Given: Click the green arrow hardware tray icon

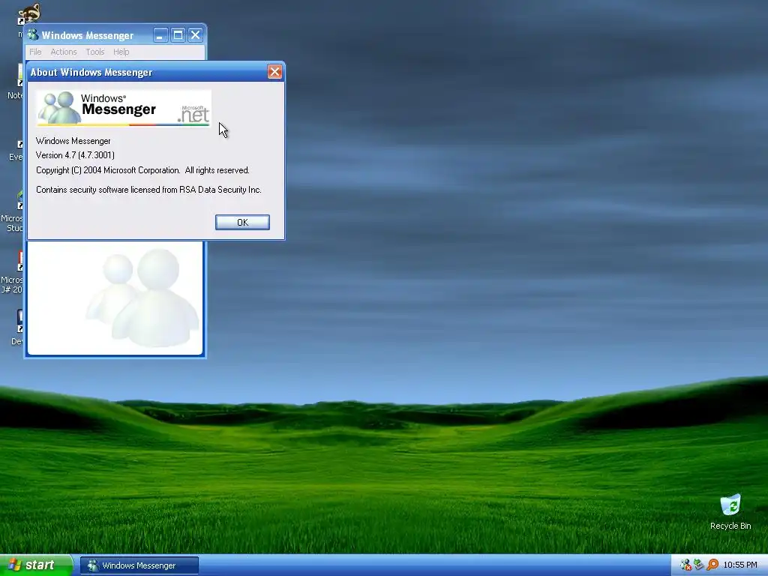Looking at the screenshot, I should 699,565.
